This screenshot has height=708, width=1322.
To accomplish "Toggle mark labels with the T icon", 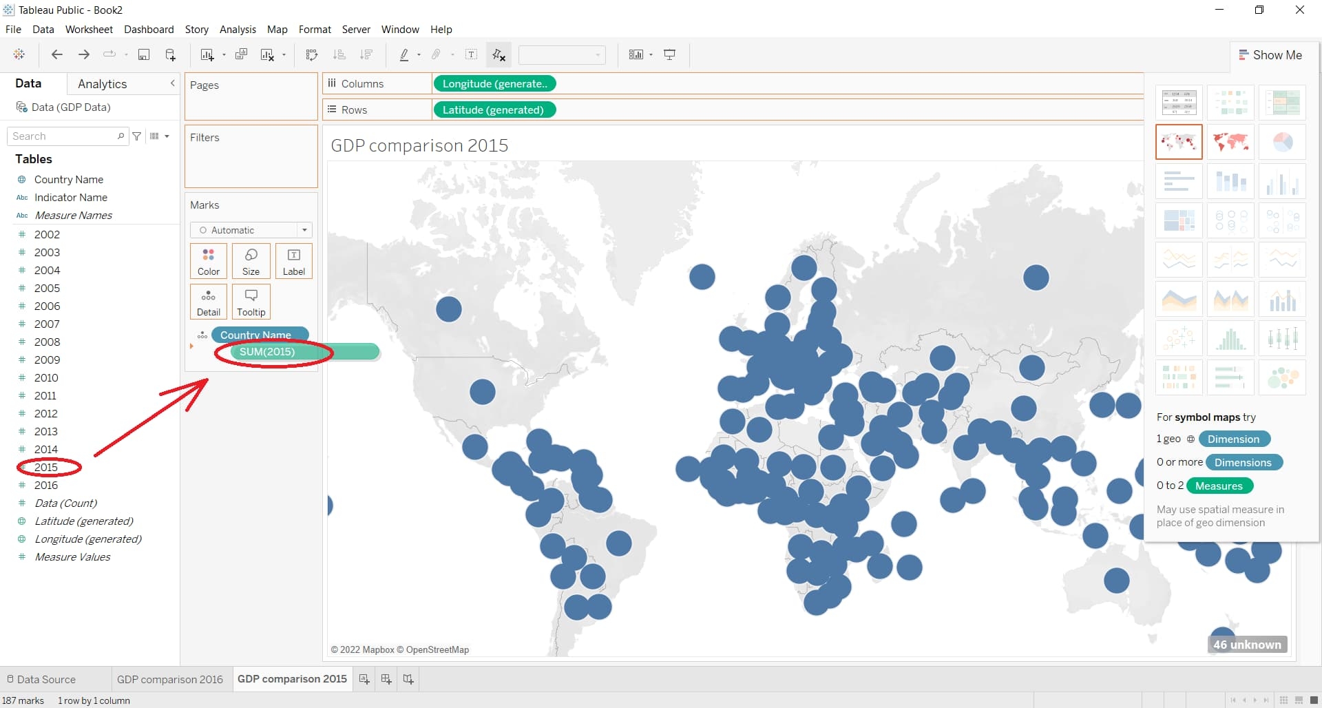I will [x=472, y=55].
